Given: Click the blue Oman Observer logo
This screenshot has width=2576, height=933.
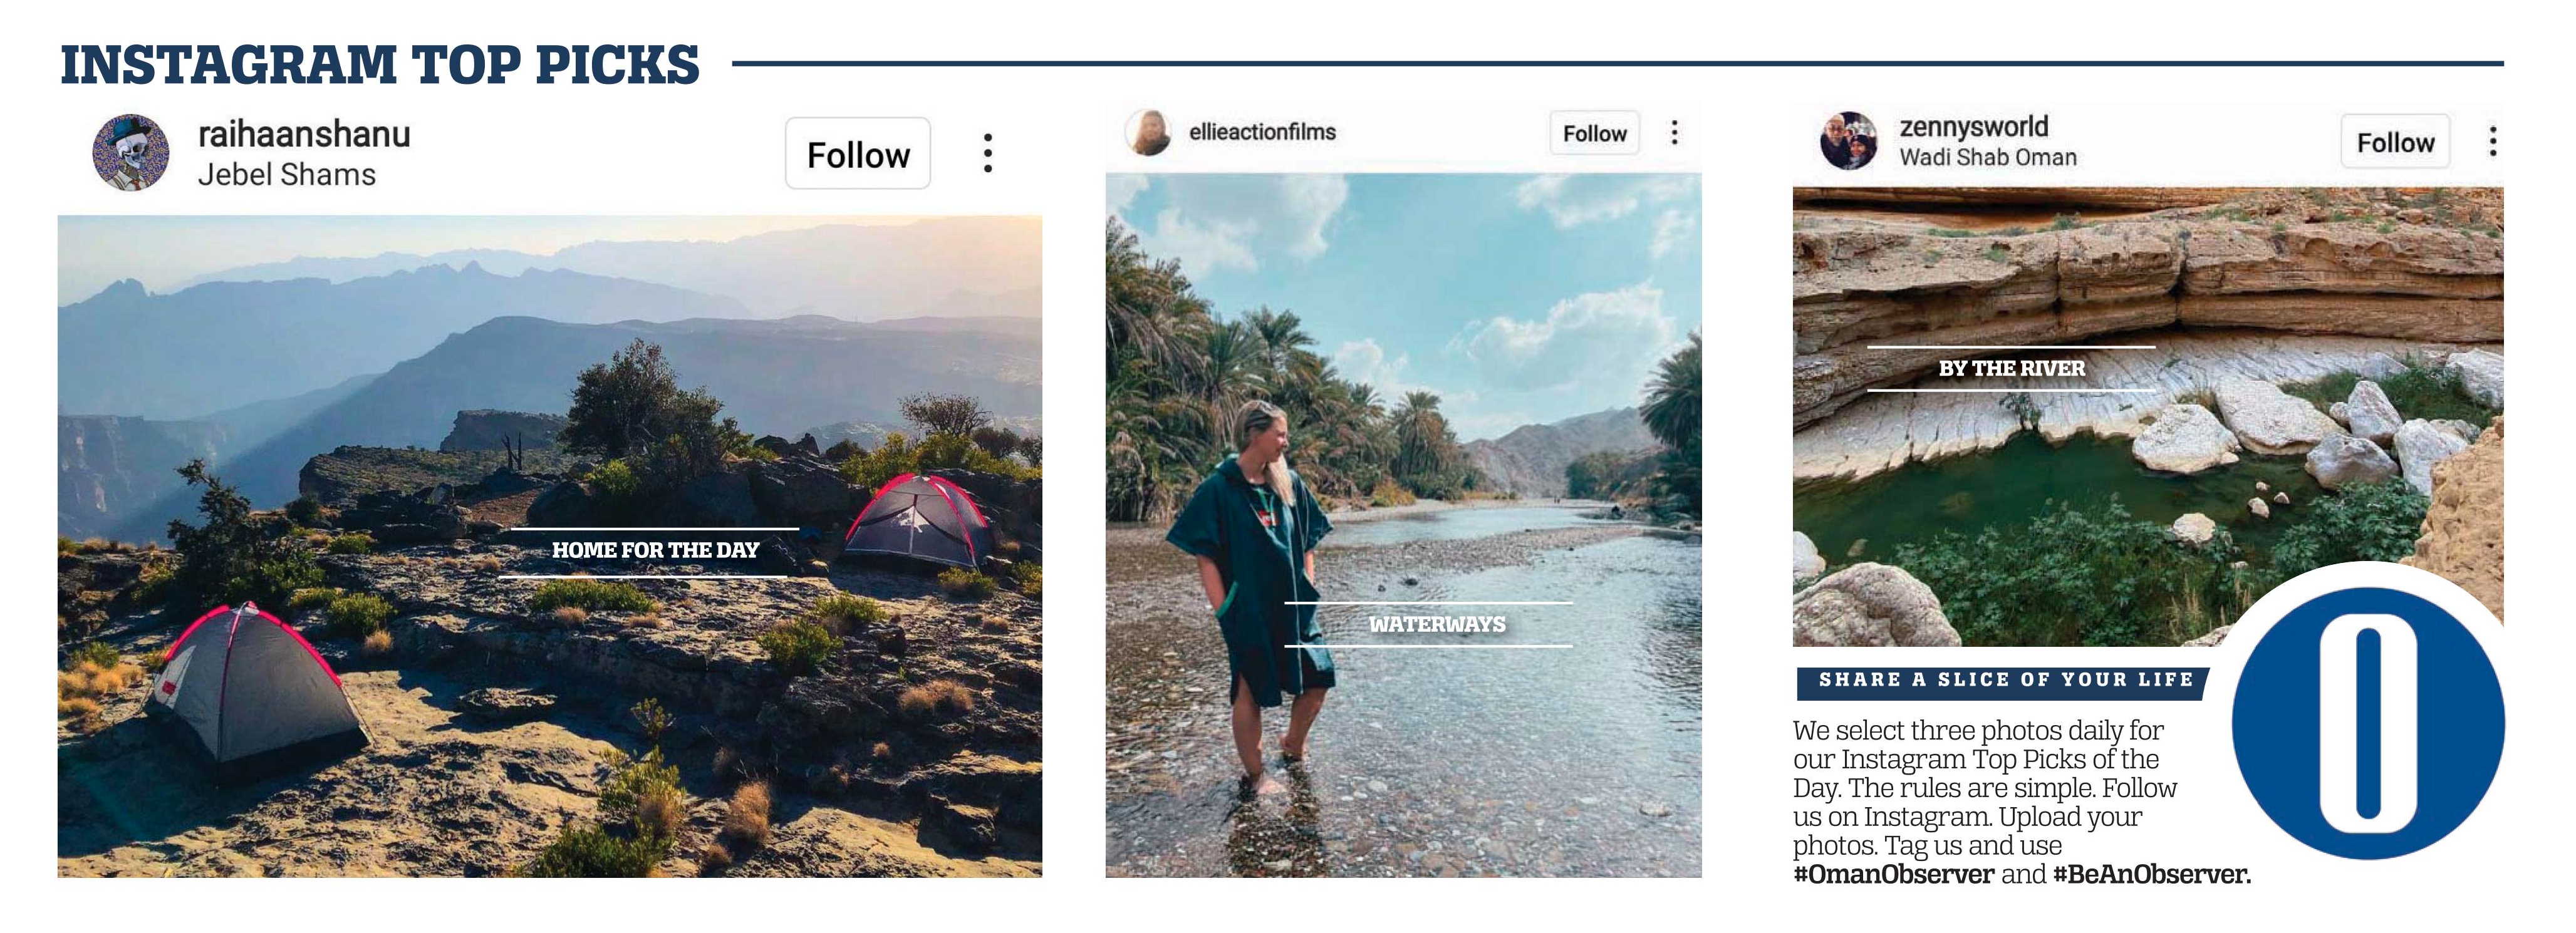Looking at the screenshot, I should point(2367,723).
